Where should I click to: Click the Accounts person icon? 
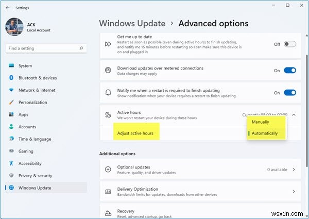(x=11, y=127)
